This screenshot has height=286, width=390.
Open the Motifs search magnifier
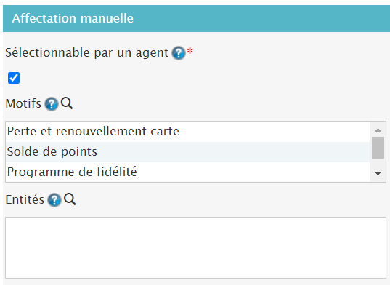click(x=67, y=103)
